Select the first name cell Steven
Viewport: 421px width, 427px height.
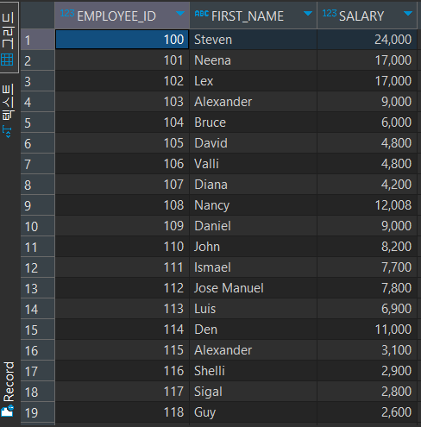[x=253, y=40]
